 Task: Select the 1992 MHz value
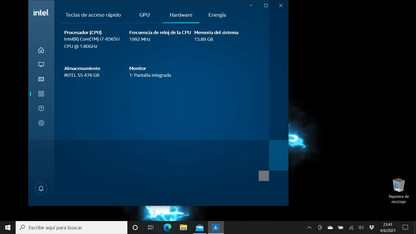tap(140, 39)
